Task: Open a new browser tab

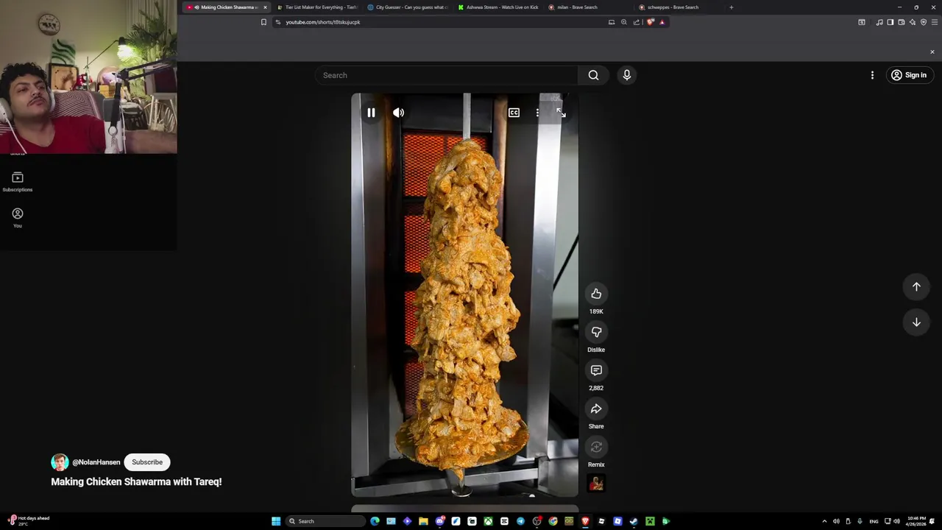Action: (731, 7)
